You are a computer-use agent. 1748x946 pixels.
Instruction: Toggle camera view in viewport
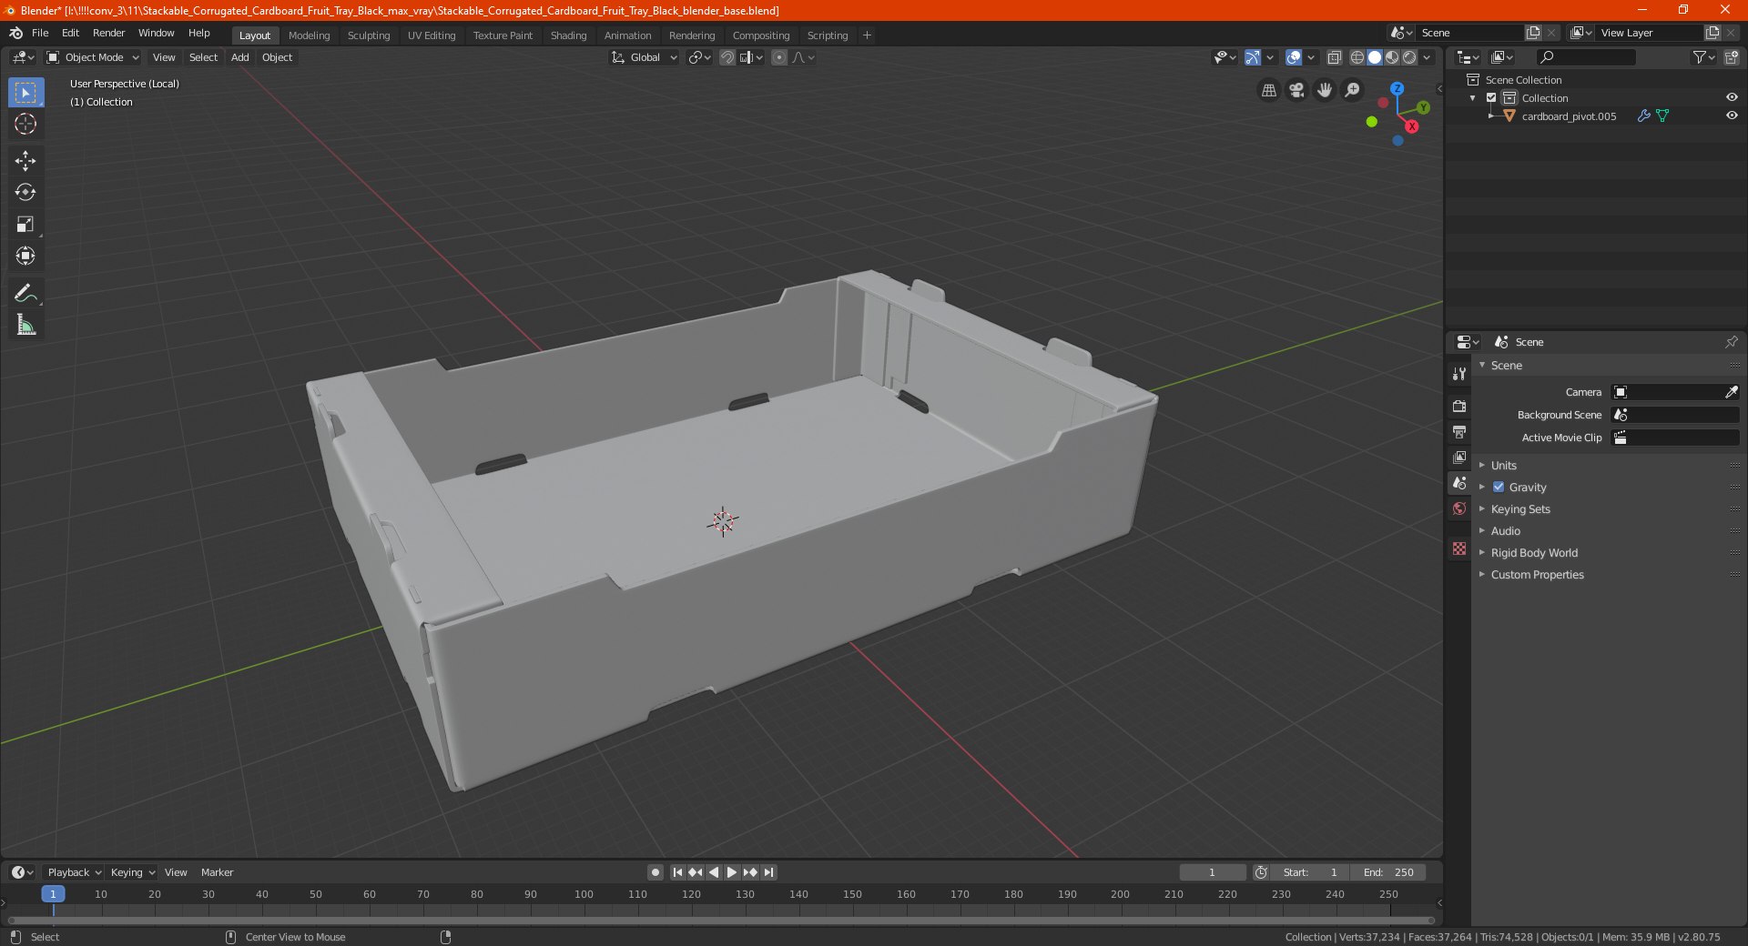1296,90
